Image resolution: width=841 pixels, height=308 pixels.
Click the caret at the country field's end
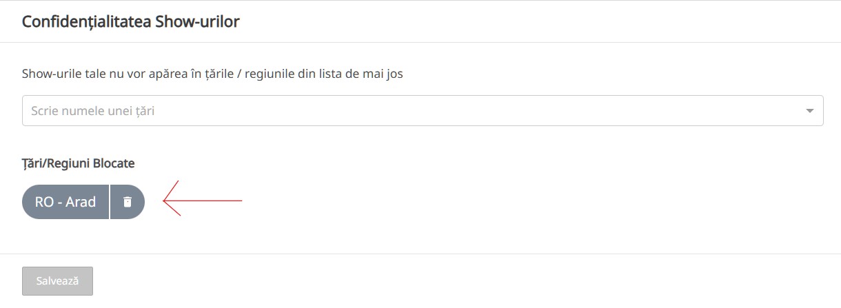(809, 111)
